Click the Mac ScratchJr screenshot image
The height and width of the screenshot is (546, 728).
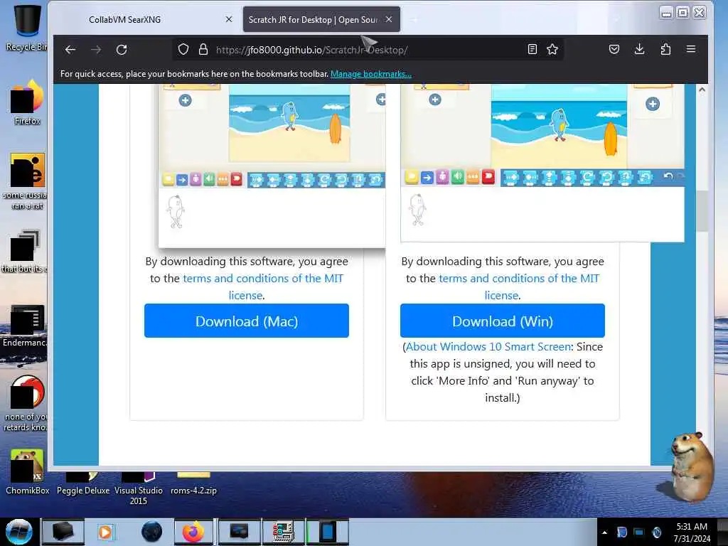point(272,166)
